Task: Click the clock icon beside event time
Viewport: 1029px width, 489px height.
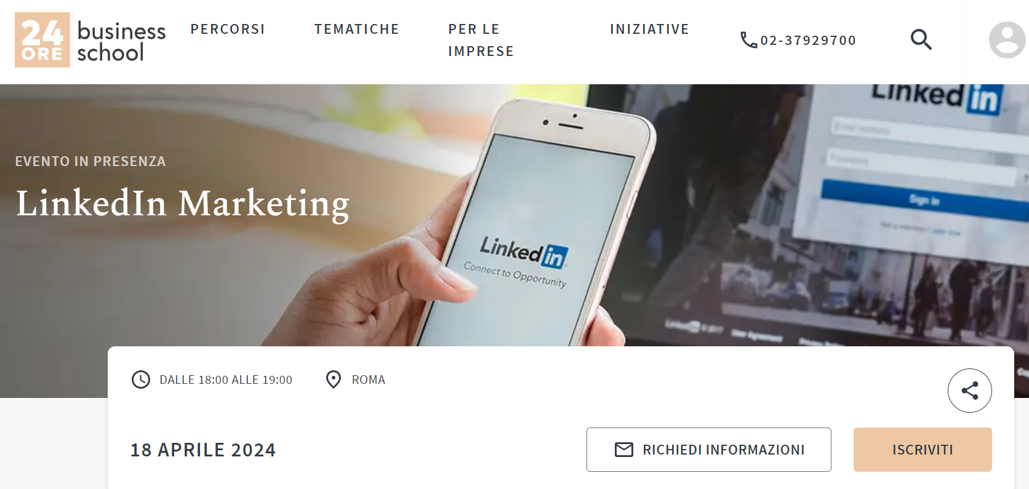Action: pos(141,380)
